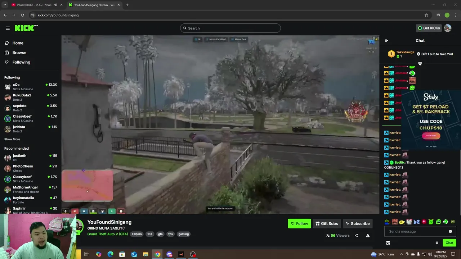
Task: Click the Get KICKs button
Action: pyautogui.click(x=429, y=28)
